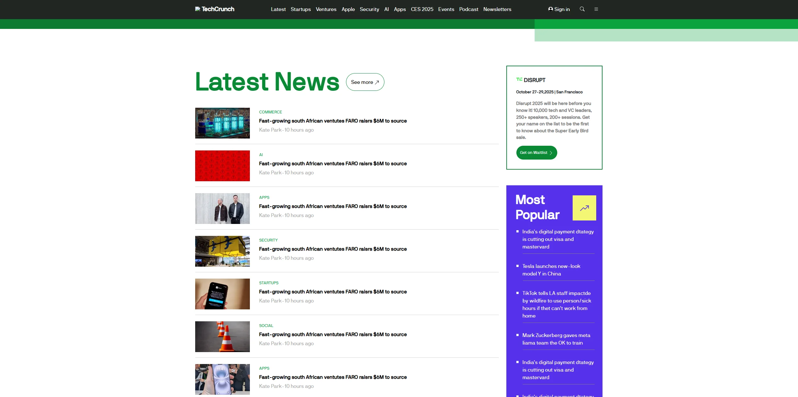Click the Get on Waitlist button
The width and height of the screenshot is (798, 397).
(x=536, y=153)
